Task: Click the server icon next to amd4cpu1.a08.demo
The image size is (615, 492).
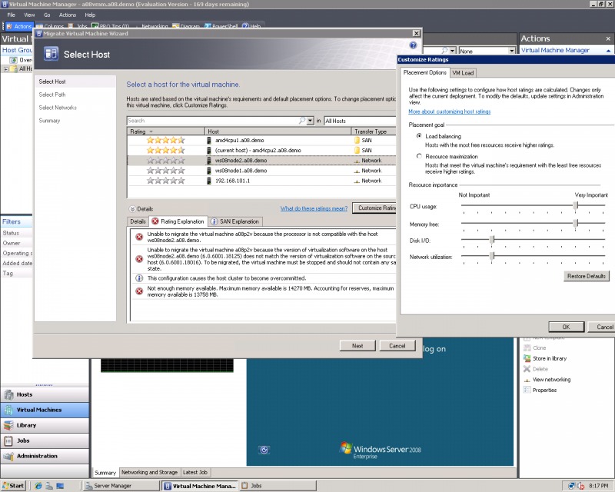Action: pos(209,140)
